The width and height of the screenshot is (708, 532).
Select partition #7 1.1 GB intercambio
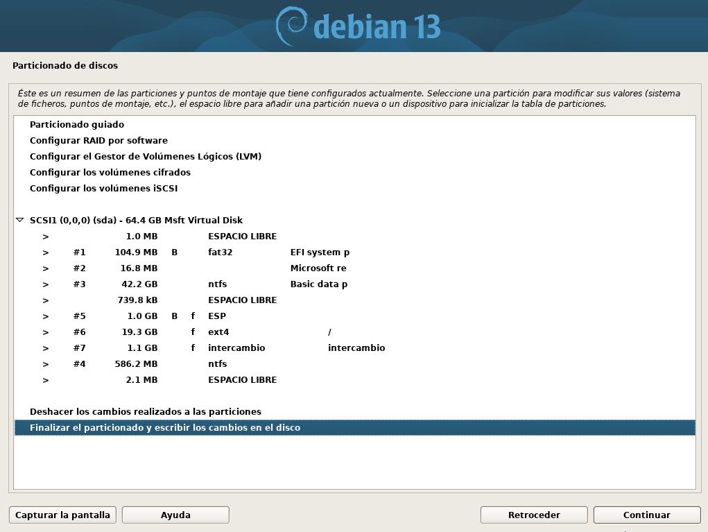click(354, 347)
